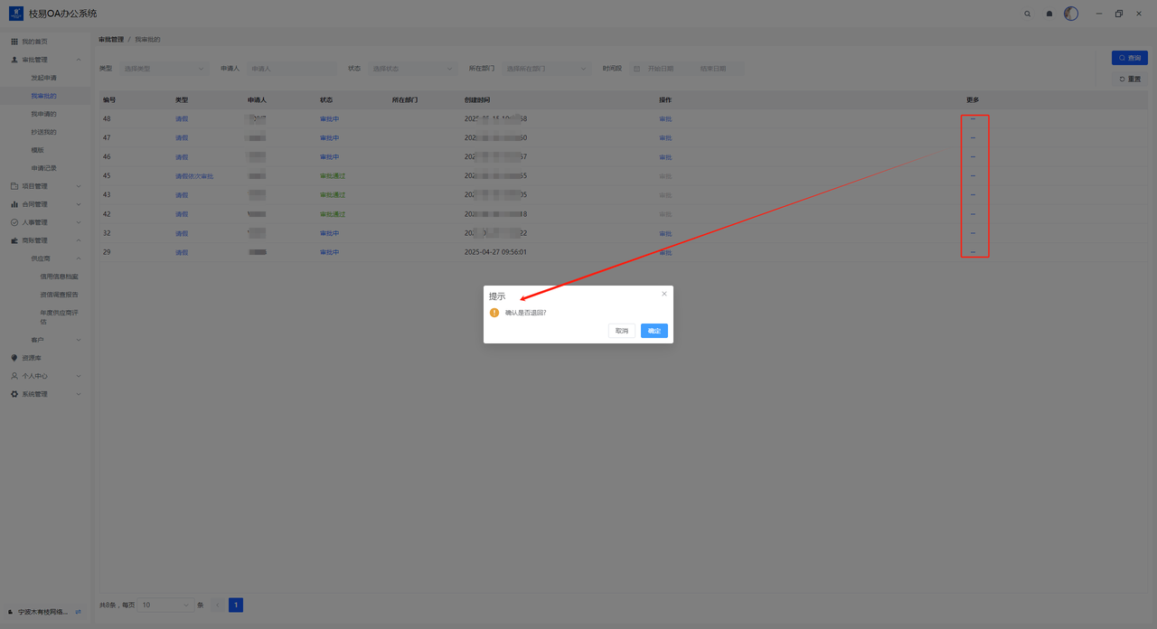Open 我申请的 in the sidebar menu
Viewport: 1157px width, 629px height.
tap(43, 114)
